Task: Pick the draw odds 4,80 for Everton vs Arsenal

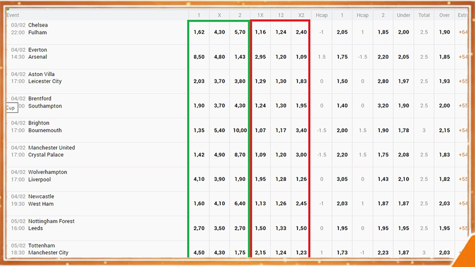Action: coord(219,57)
